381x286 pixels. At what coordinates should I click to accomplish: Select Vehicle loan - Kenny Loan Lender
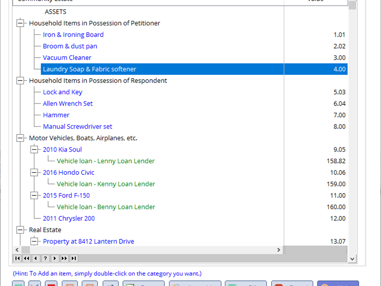click(106, 184)
